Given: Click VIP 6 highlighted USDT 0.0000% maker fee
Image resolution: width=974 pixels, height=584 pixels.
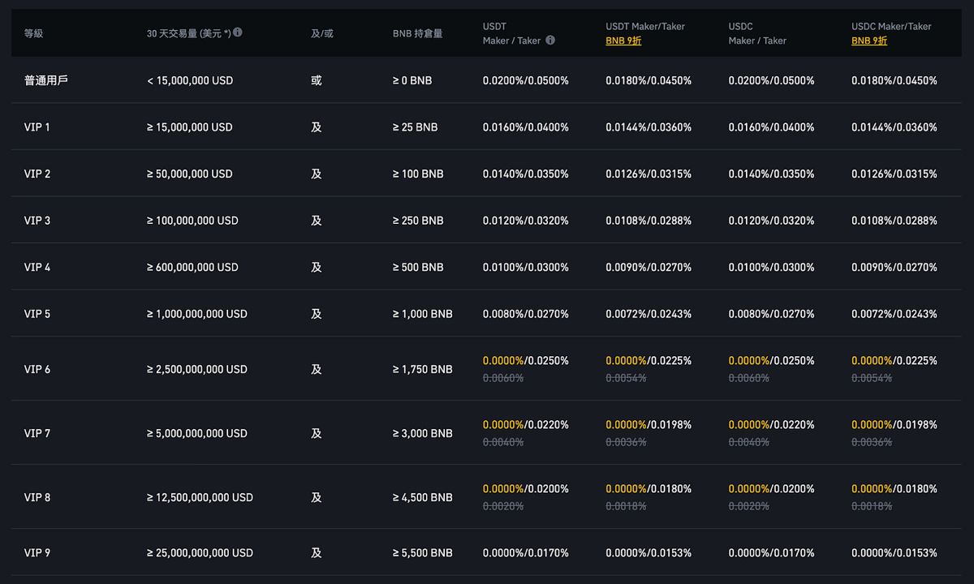Looking at the screenshot, I should tap(503, 361).
